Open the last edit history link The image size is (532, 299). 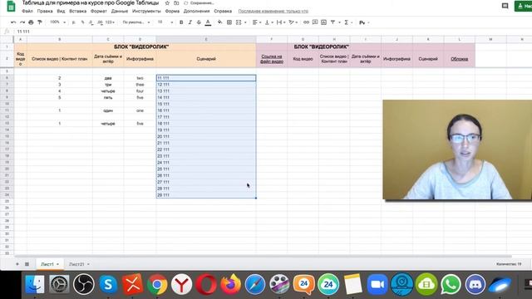273,11
